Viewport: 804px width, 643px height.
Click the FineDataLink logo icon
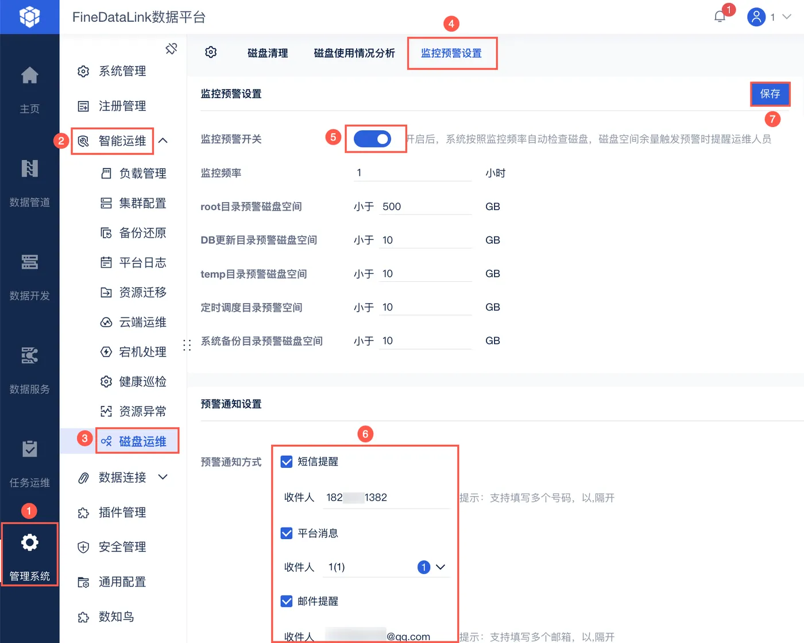[x=29, y=17]
